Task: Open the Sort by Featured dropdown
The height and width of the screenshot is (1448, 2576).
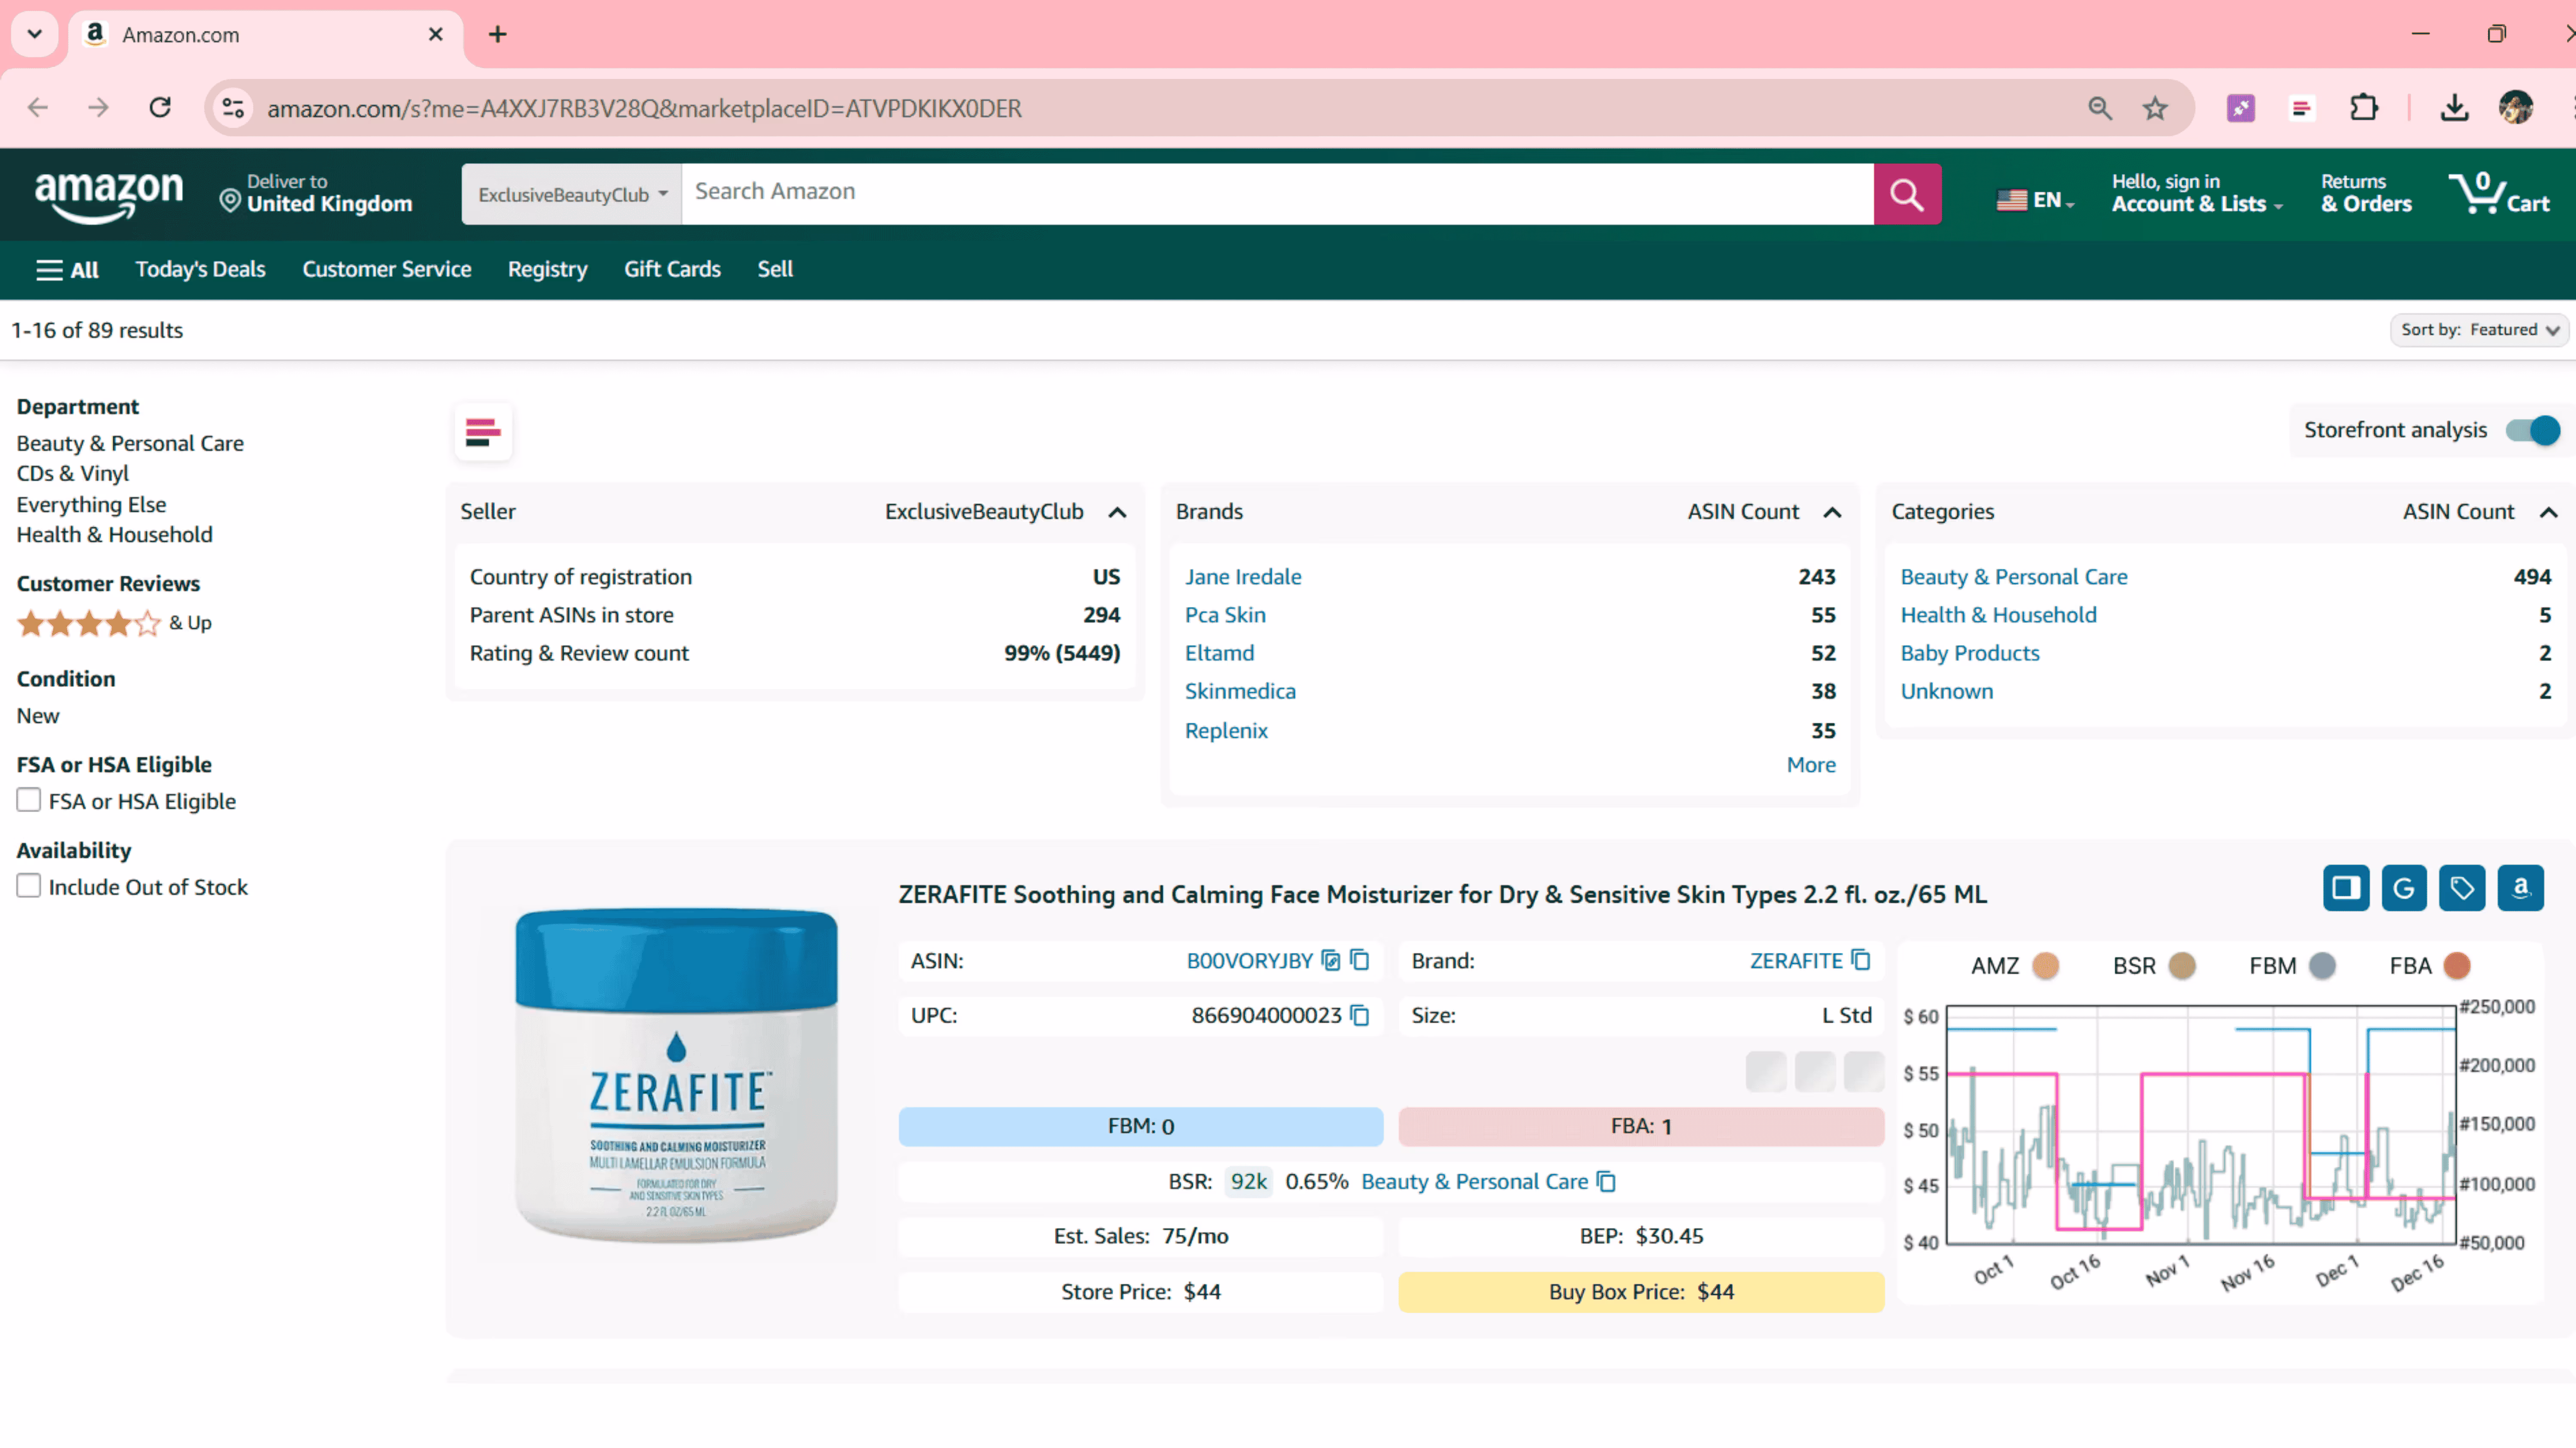Action: (2479, 330)
